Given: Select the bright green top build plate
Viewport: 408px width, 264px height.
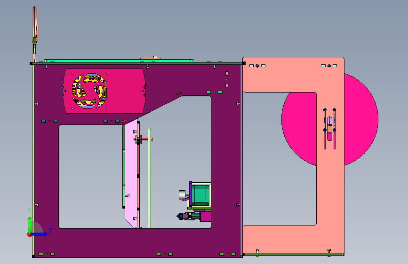Looking at the screenshot, I should [119, 61].
